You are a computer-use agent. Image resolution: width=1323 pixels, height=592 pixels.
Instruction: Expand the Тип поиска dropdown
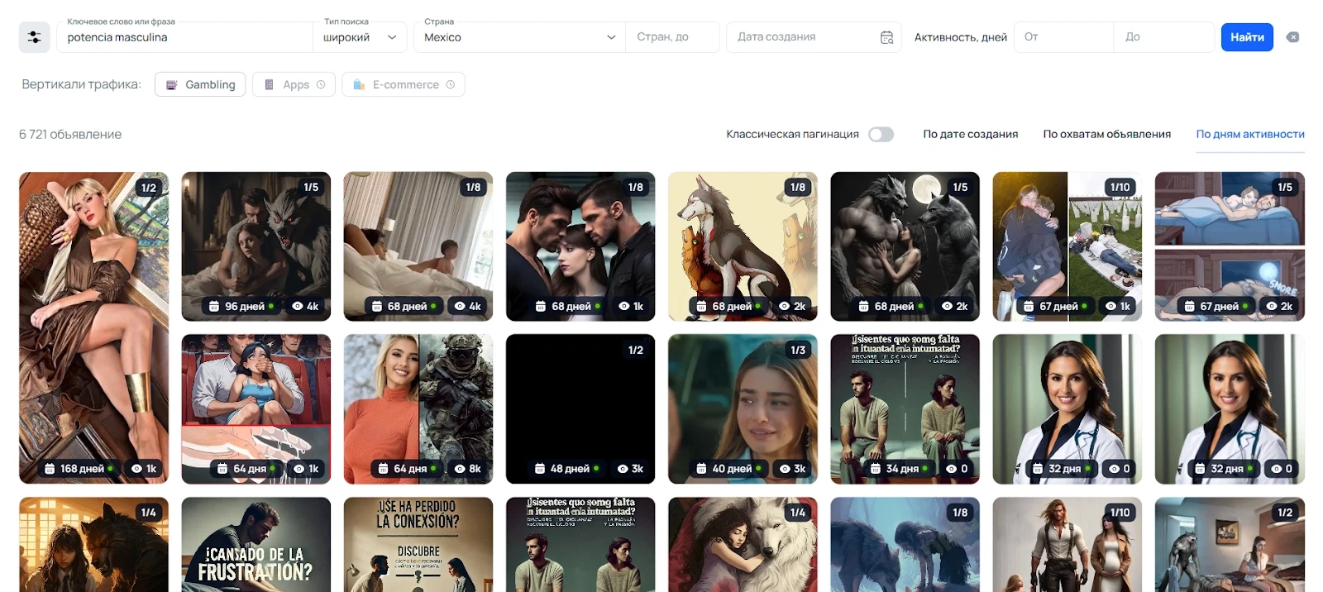360,37
